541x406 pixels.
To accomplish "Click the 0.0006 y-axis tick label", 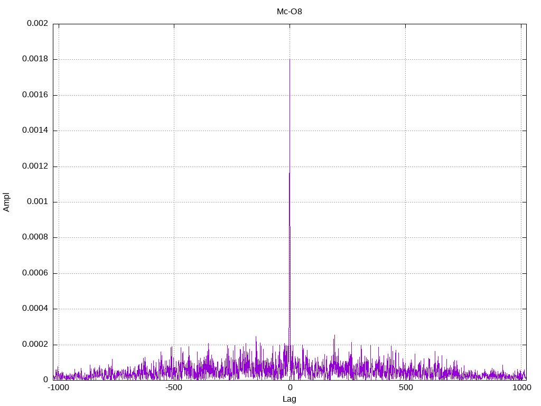I will click(x=35, y=273).
